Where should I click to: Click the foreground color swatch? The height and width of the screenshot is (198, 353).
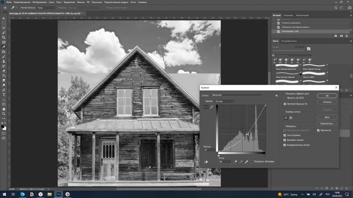(x=2, y=127)
